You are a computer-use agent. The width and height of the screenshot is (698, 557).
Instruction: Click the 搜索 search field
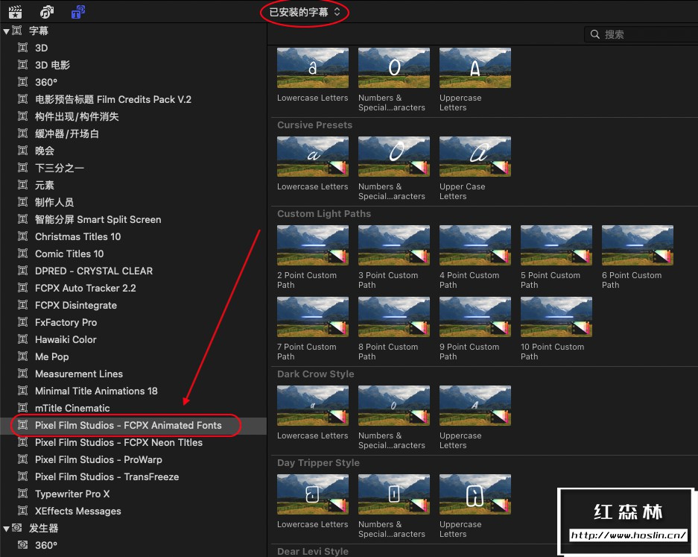pos(641,34)
